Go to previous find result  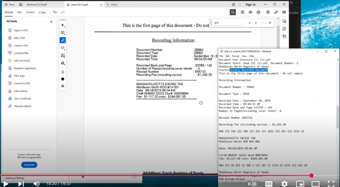[x=250, y=23]
